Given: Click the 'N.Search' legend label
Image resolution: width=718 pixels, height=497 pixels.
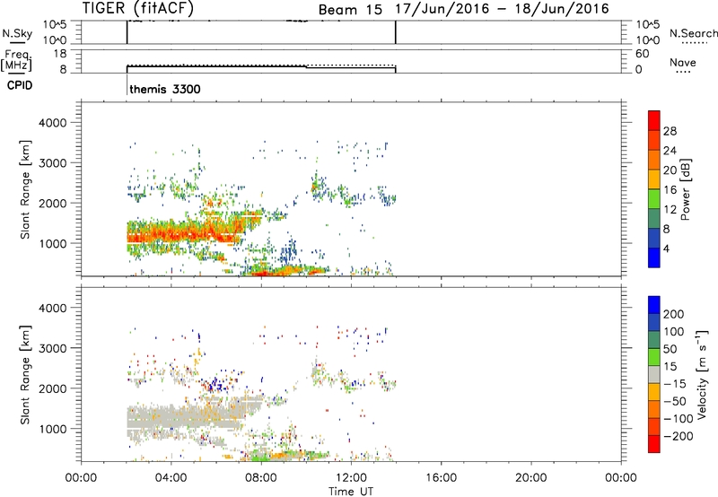Looking at the screenshot, I should (693, 33).
